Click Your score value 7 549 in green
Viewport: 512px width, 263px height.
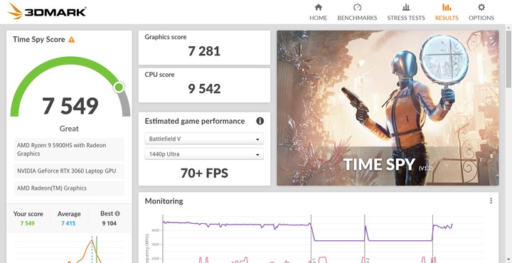click(28, 223)
